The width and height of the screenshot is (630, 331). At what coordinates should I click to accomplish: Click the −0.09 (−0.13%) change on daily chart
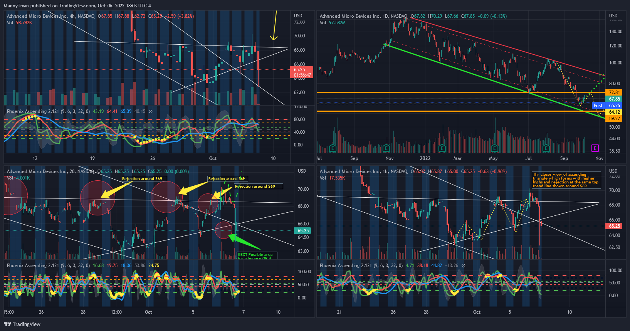[x=492, y=16]
